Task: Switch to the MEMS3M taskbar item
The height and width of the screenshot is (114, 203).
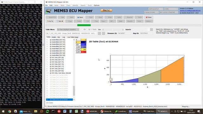Action: (x=92, y=111)
